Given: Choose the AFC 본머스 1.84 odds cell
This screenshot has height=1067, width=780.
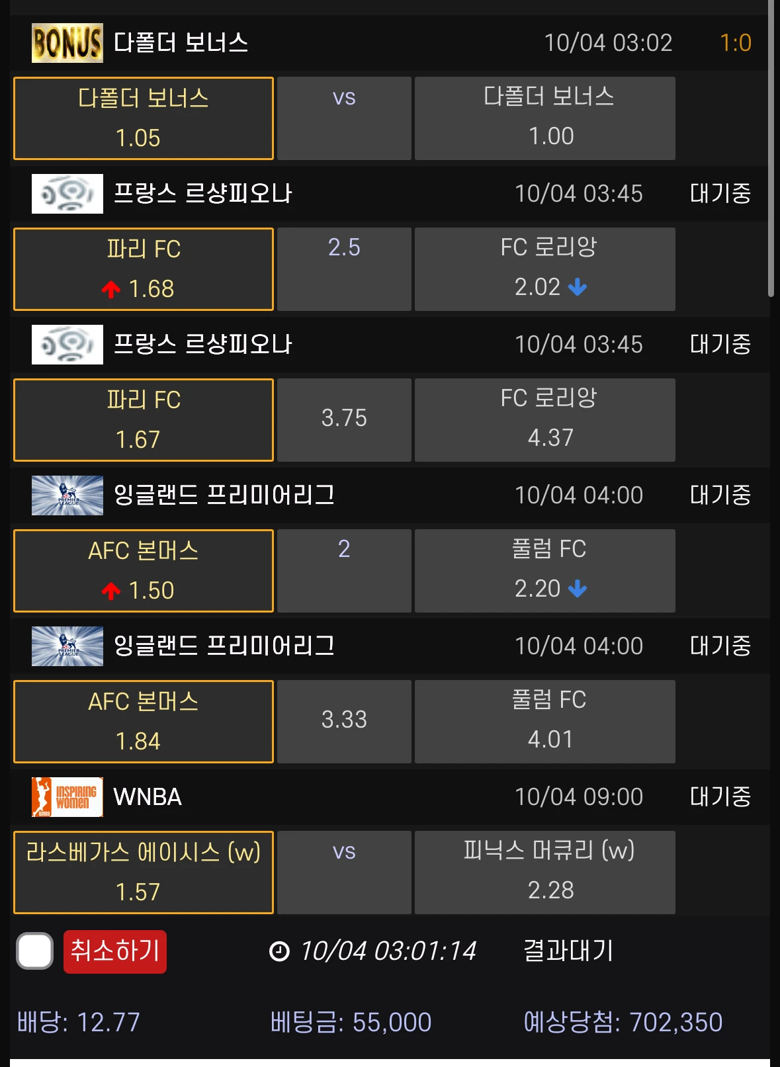Looking at the screenshot, I should (x=144, y=722).
